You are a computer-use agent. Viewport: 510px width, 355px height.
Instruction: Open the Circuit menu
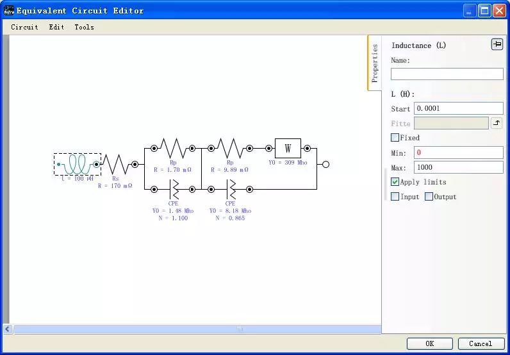pyautogui.click(x=24, y=27)
